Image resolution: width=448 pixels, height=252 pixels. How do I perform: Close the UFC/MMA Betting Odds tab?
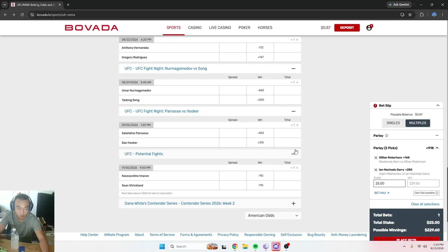(59, 5)
